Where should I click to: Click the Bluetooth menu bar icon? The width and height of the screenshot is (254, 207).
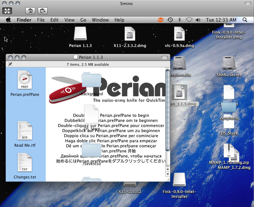click(x=179, y=20)
